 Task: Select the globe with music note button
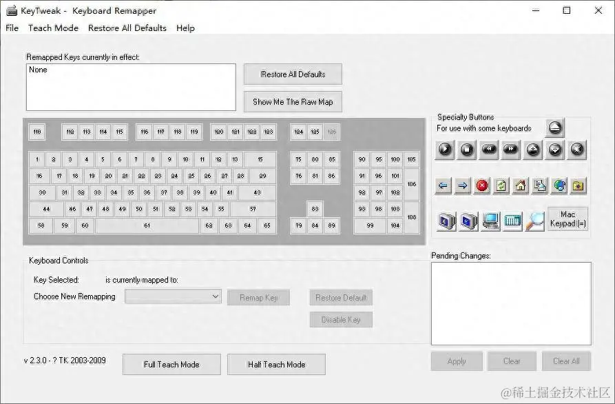point(559,185)
